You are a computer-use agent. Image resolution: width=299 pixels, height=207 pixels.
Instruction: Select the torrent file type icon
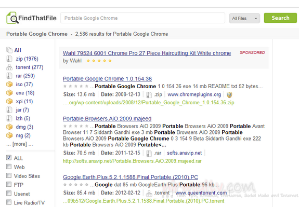[9, 67]
